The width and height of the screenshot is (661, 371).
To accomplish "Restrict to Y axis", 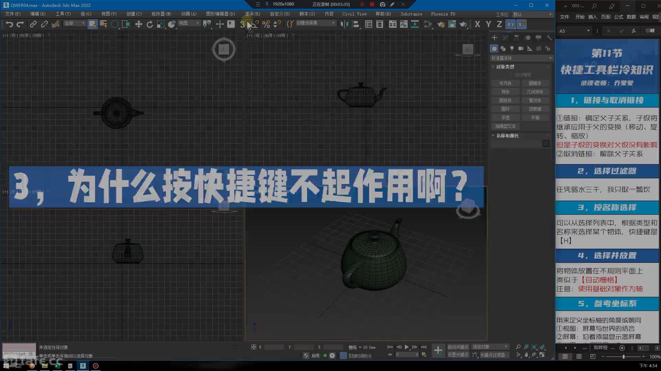I will [x=488, y=24].
